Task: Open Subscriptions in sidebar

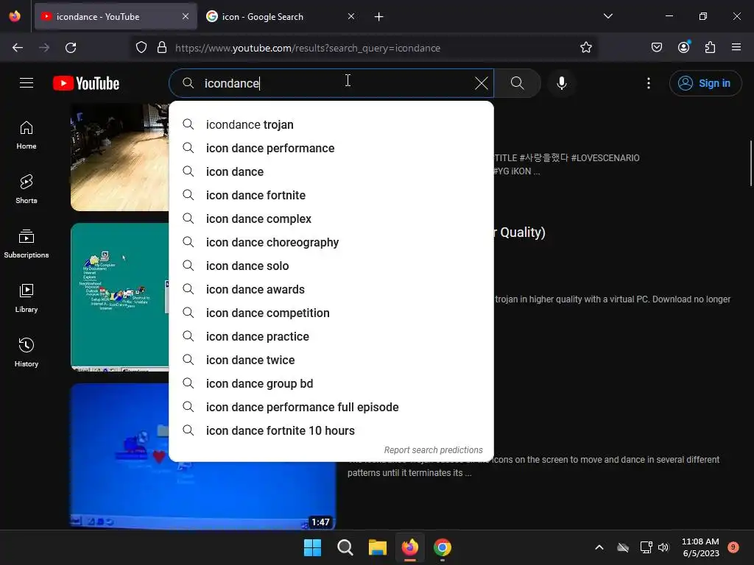Action: tap(27, 244)
